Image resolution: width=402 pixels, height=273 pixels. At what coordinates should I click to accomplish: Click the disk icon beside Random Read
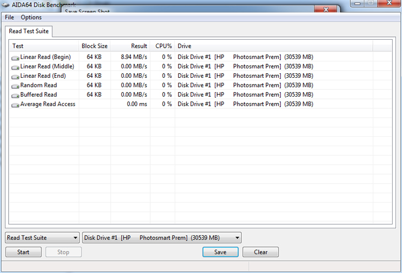click(15, 85)
